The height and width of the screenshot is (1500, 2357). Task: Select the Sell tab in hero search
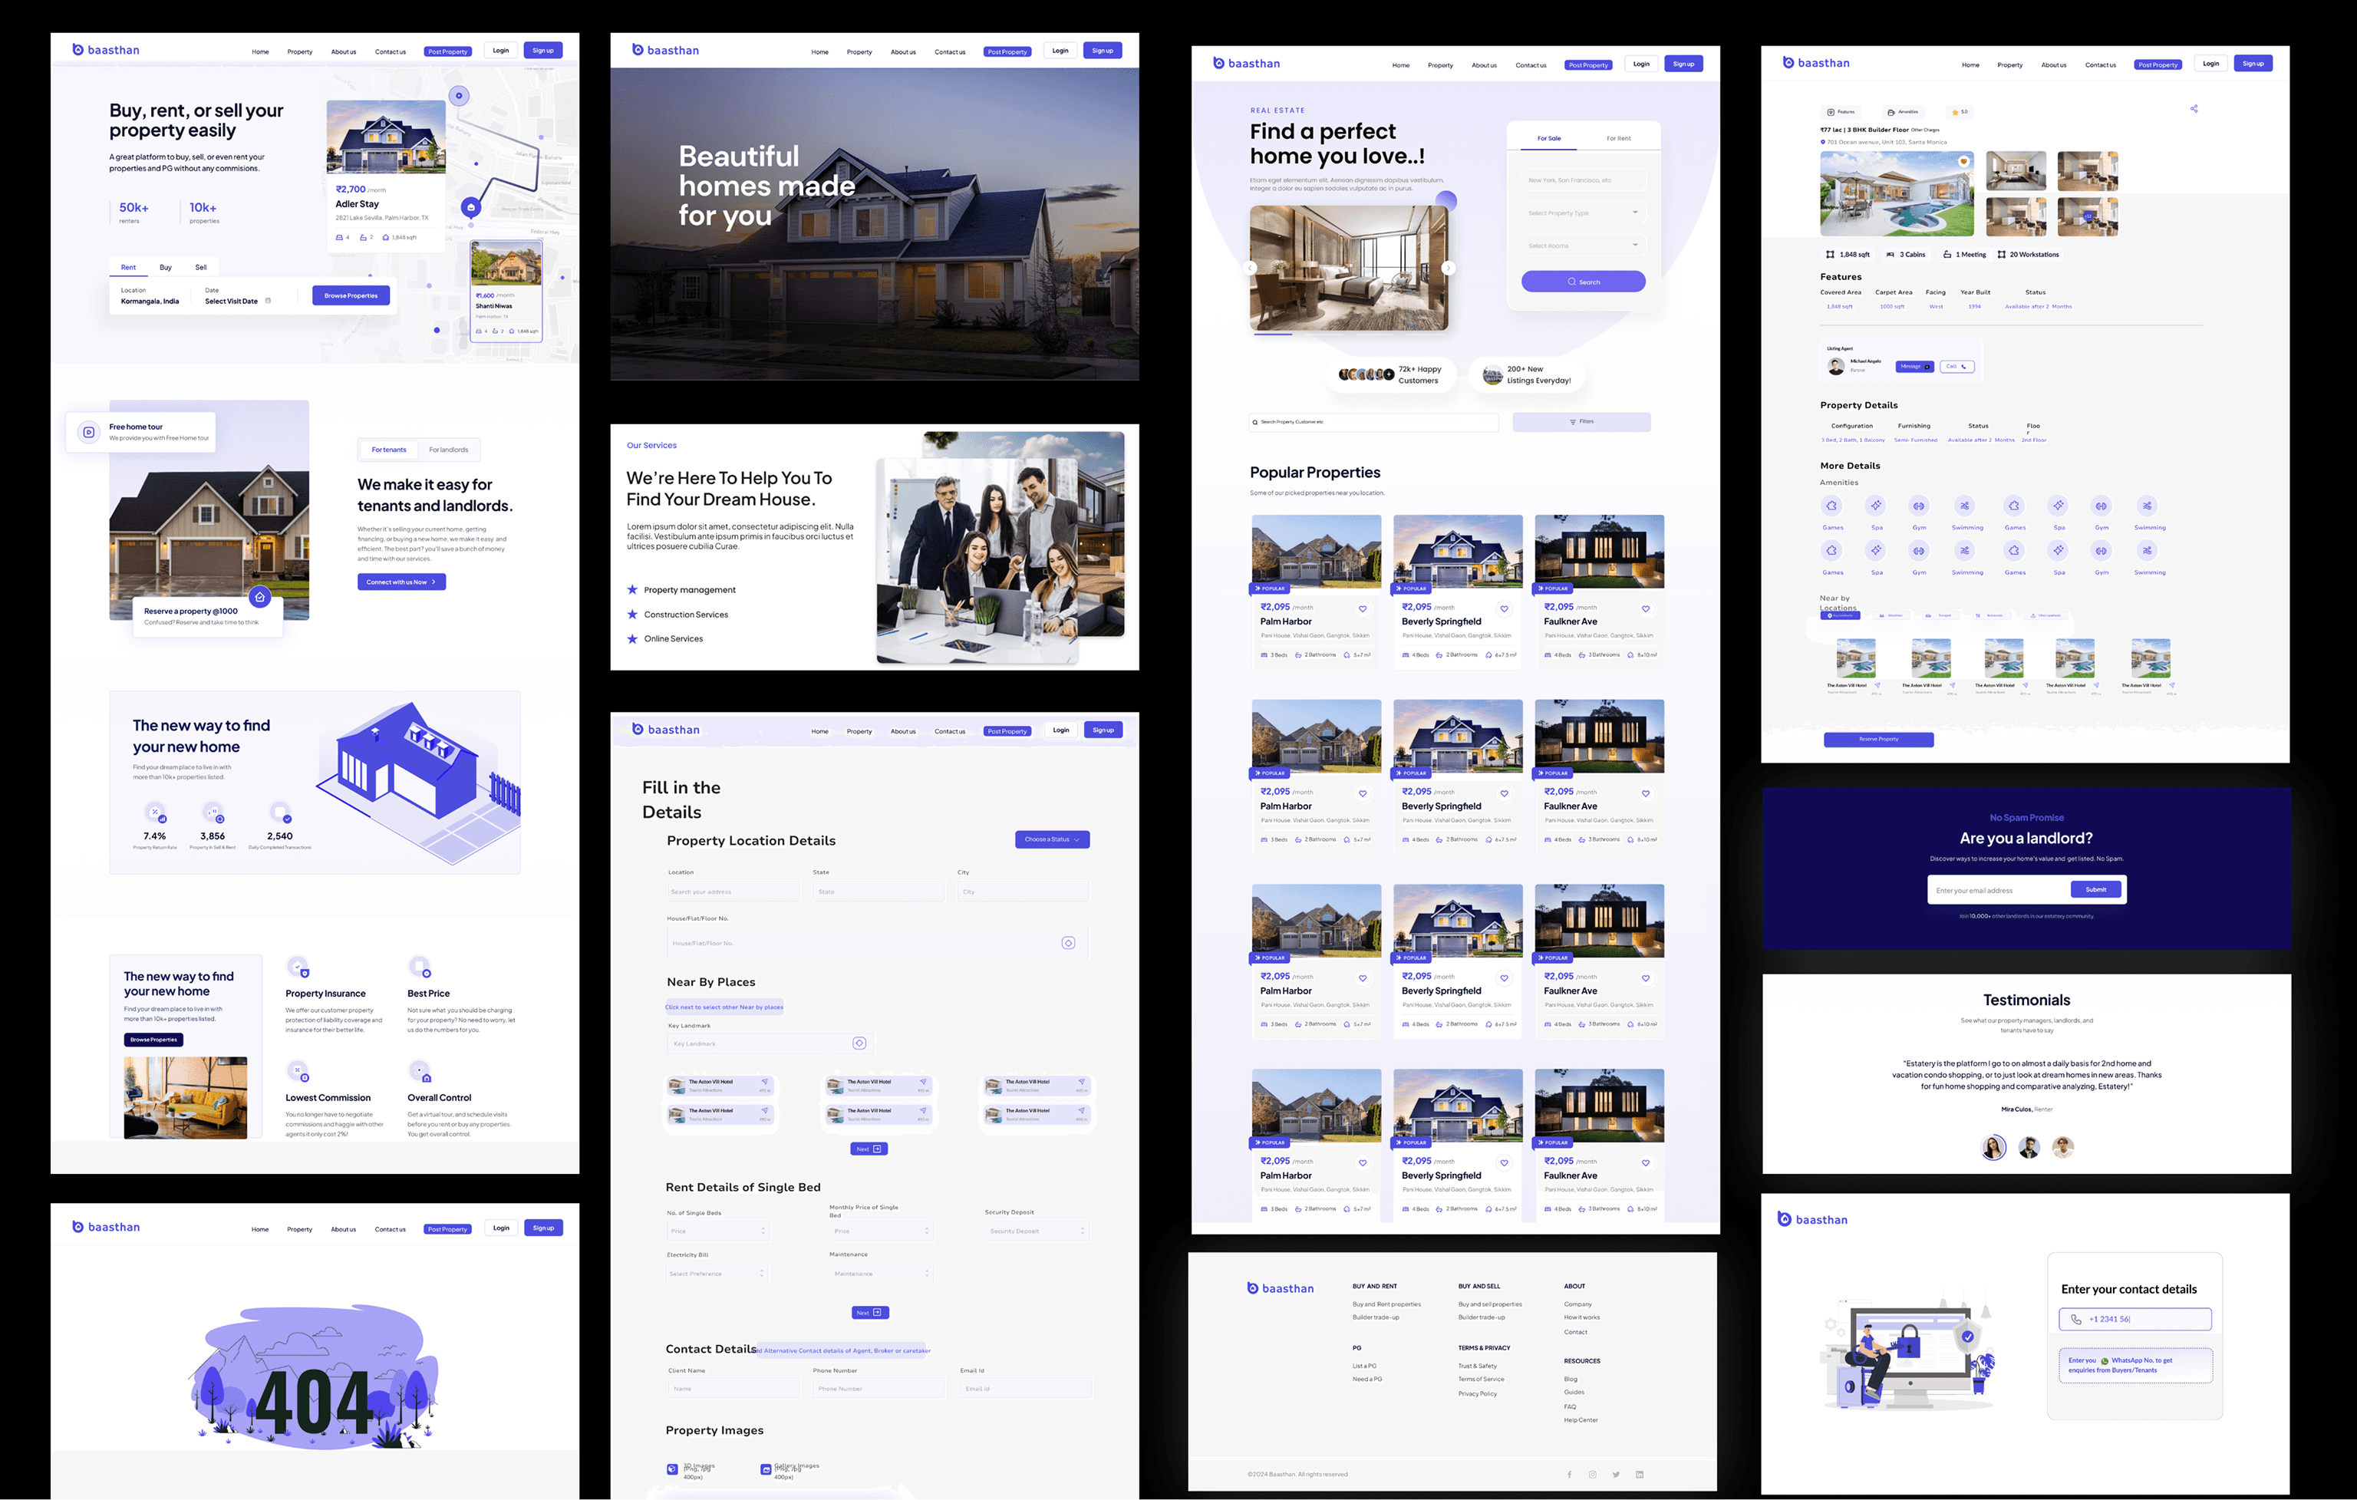point(201,267)
